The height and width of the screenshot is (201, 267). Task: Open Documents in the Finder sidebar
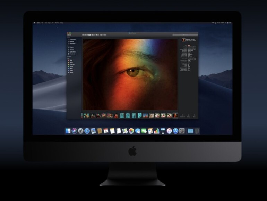[x=71, y=43]
